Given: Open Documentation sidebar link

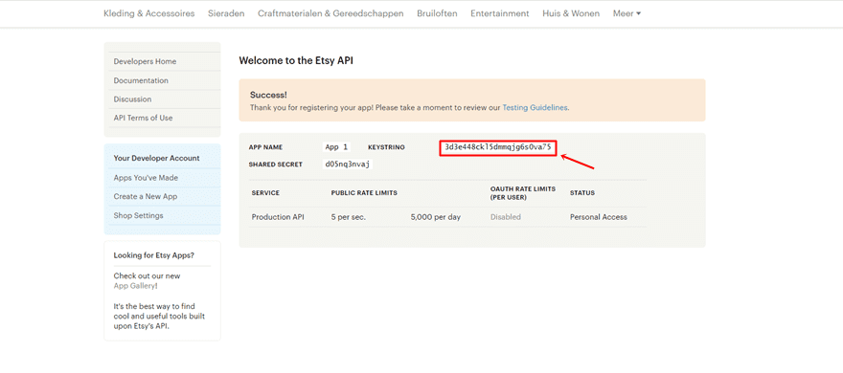Looking at the screenshot, I should (141, 80).
